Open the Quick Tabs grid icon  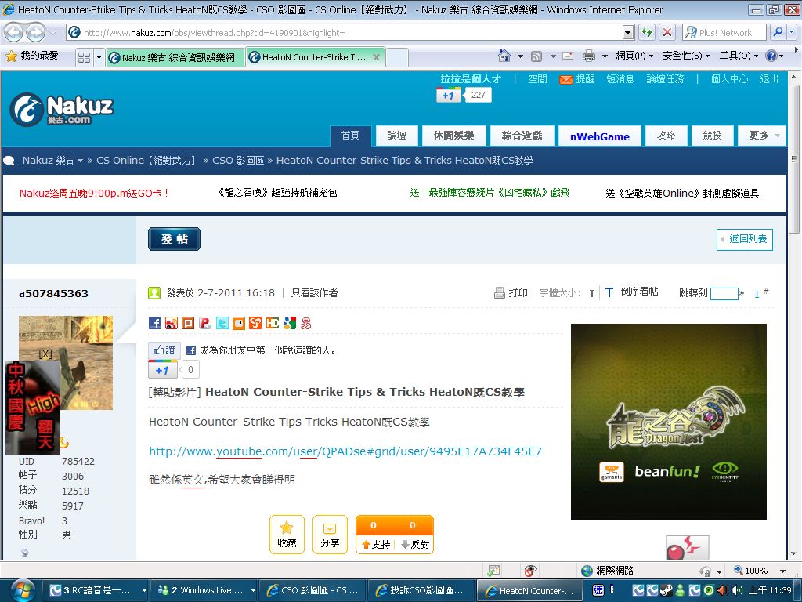[85, 57]
